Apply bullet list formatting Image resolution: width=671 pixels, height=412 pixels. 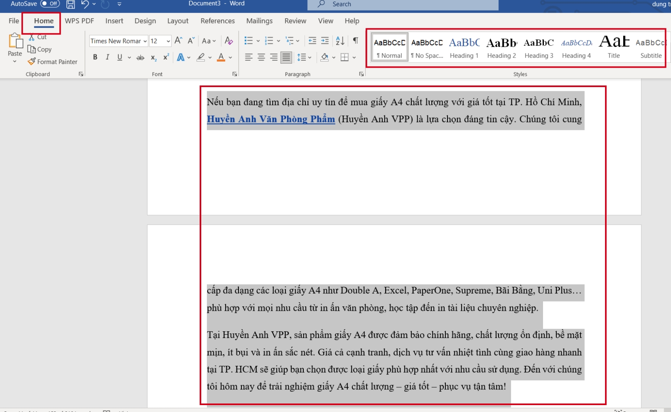pos(249,41)
